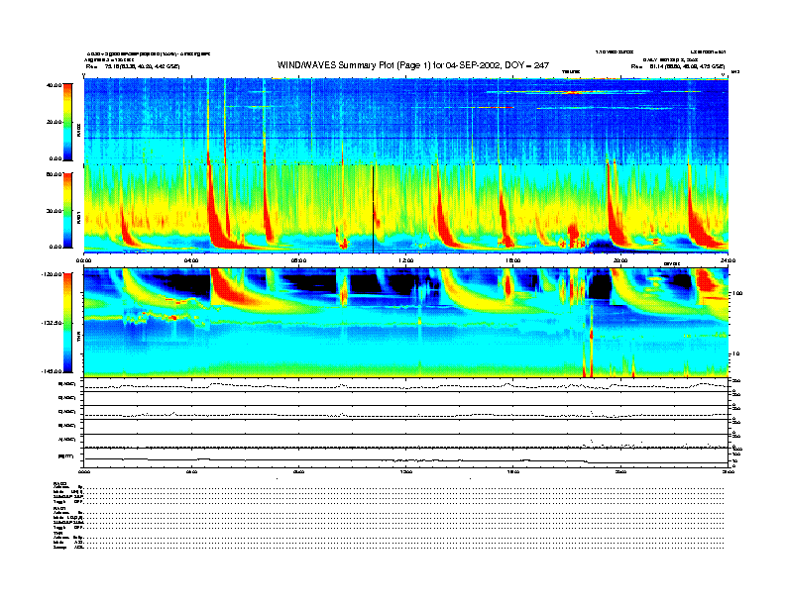The height and width of the screenshot is (606, 785).
Task: Click the black vertical line in RAD1 spectrogram
Action: (x=373, y=209)
